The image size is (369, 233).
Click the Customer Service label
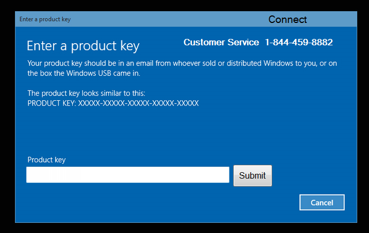pos(221,42)
